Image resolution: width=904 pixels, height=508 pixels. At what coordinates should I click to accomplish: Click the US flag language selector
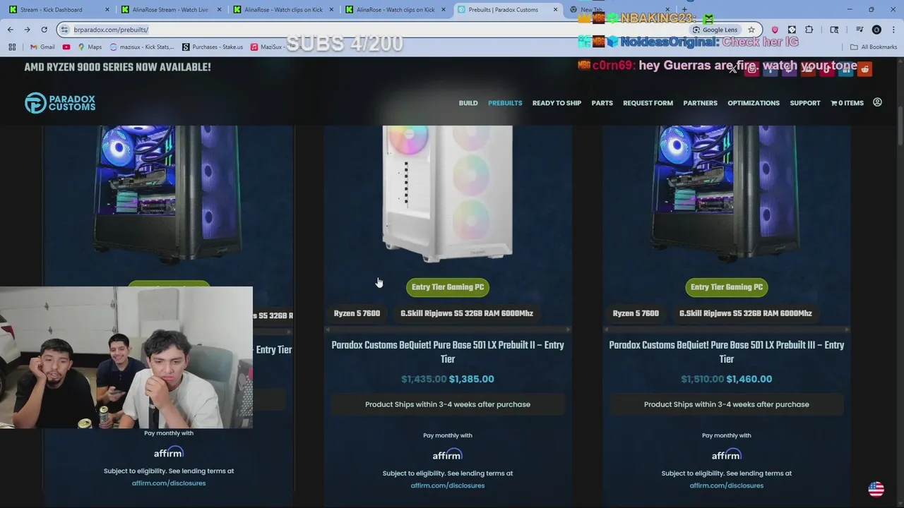pos(876,489)
